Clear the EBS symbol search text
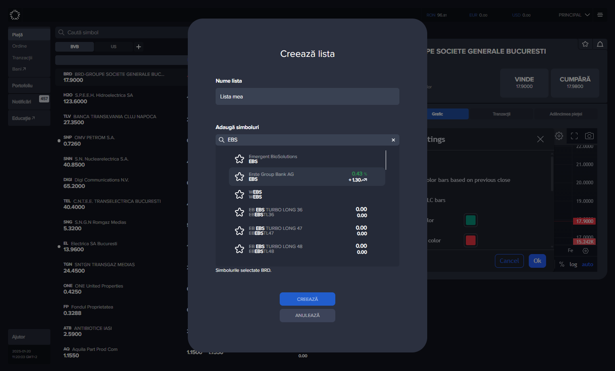The width and height of the screenshot is (615, 371). [393, 140]
